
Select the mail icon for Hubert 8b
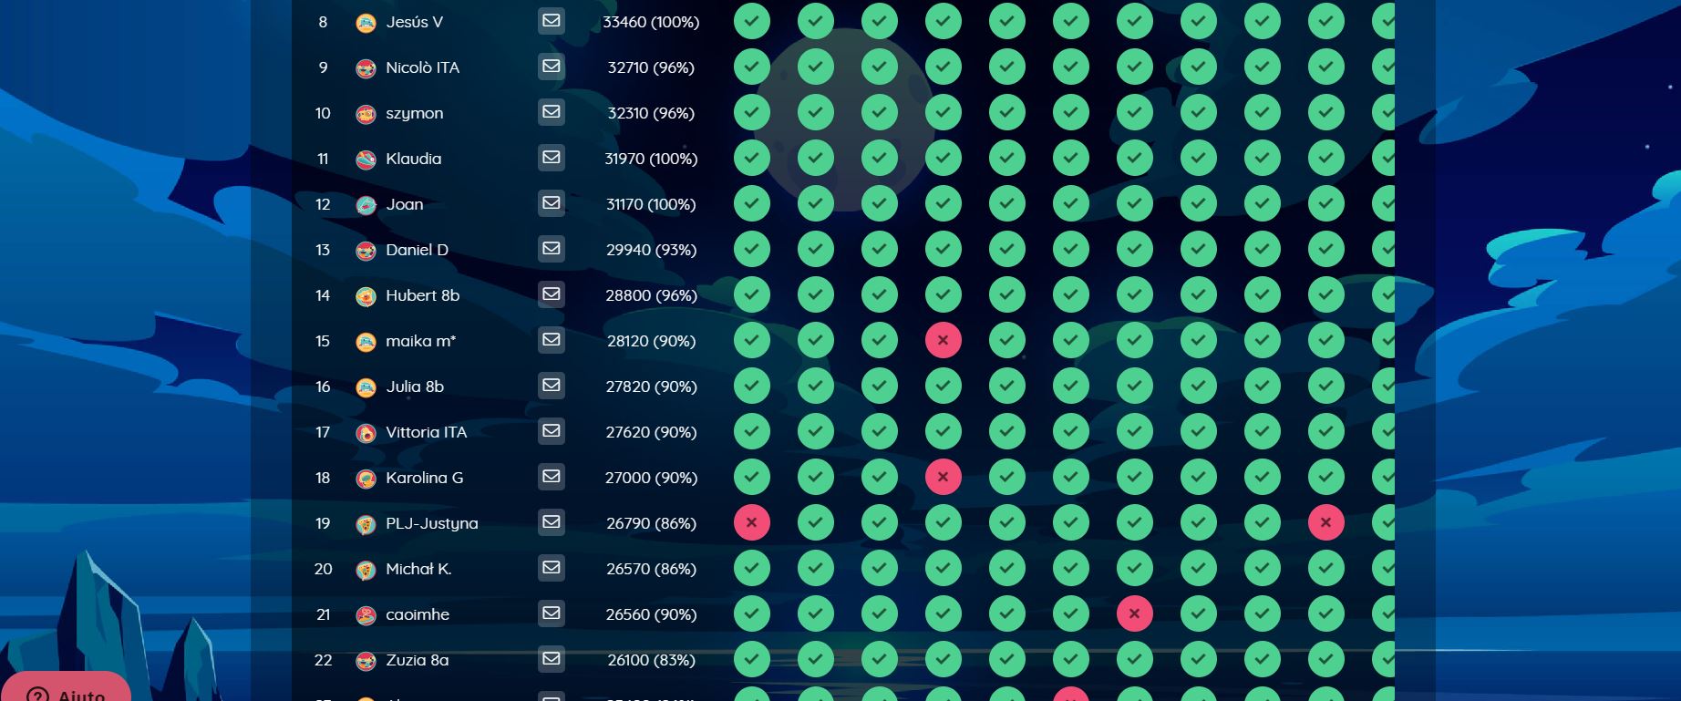(x=551, y=294)
